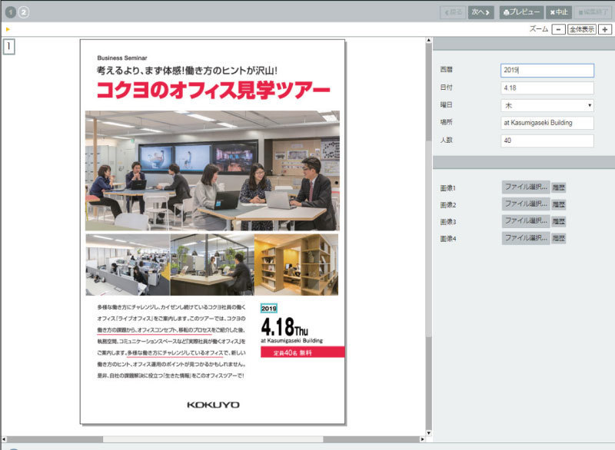The width and height of the screenshot is (615, 450).
Task: Choose file for 画像1
Action: point(526,187)
